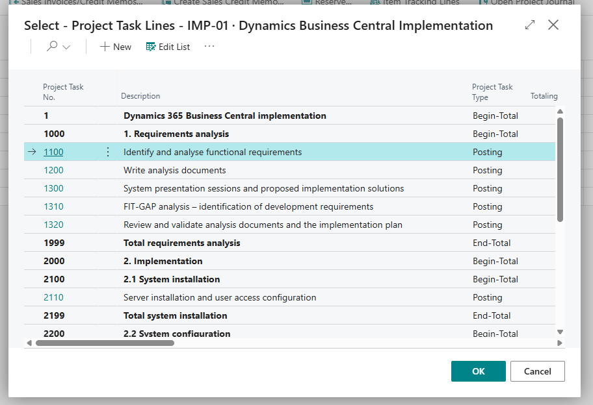Click the vertical scrollbar thumb
This screenshot has width=593, height=405.
pos(560,169)
